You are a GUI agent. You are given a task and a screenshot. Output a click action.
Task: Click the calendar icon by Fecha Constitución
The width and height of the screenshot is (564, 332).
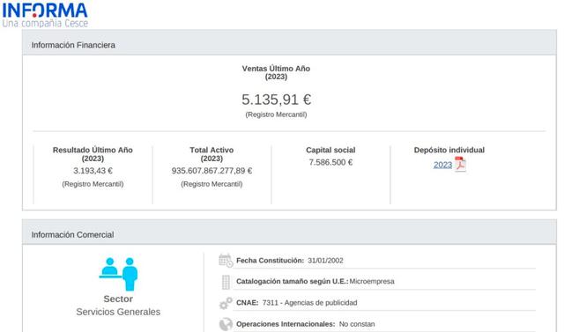pyautogui.click(x=226, y=261)
